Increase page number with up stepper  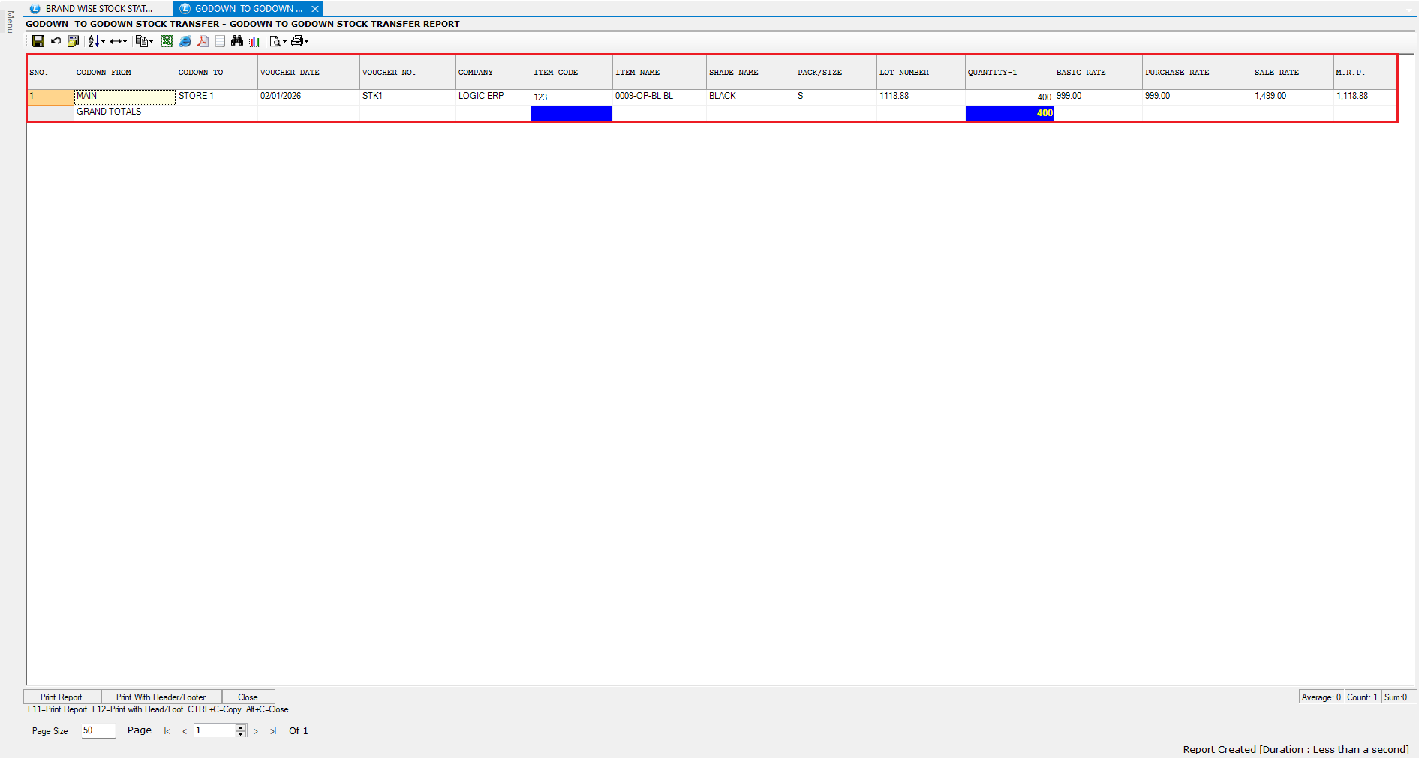[241, 727]
